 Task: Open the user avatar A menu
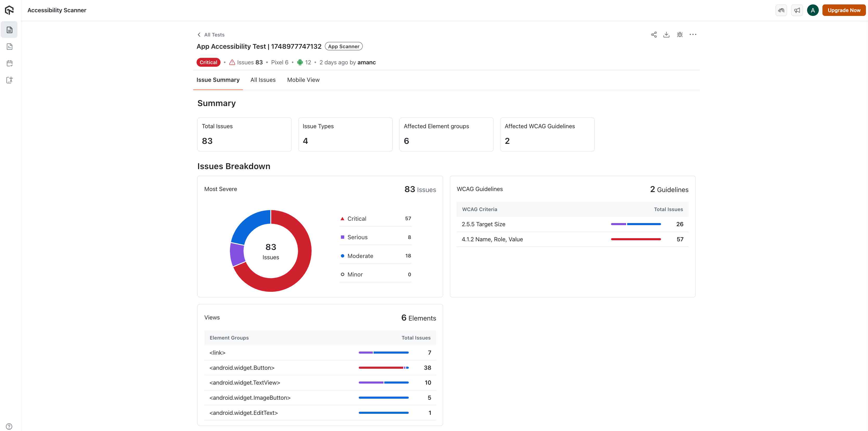click(x=813, y=10)
